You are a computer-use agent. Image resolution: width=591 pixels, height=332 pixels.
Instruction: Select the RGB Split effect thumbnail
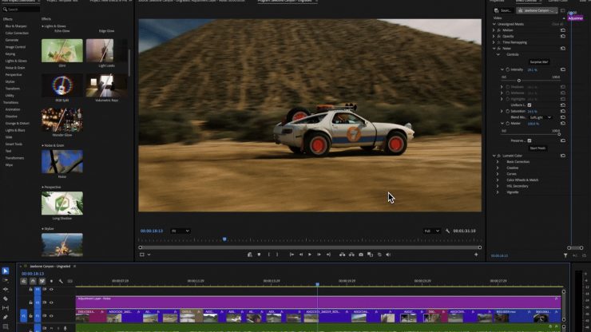62,85
